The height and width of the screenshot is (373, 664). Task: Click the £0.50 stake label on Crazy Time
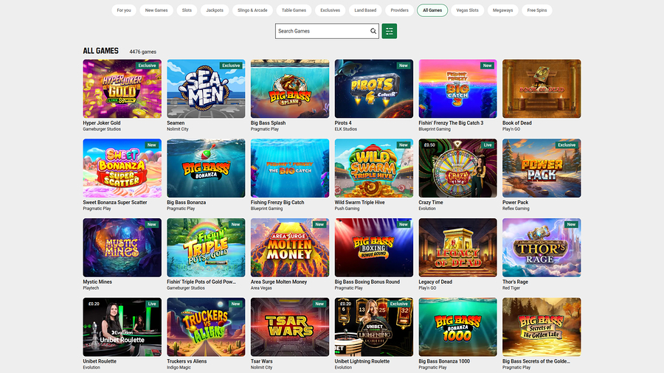429,145
